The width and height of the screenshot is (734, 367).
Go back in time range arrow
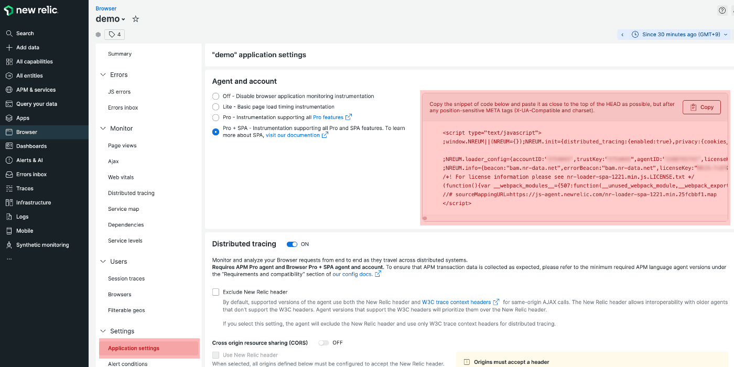click(622, 35)
